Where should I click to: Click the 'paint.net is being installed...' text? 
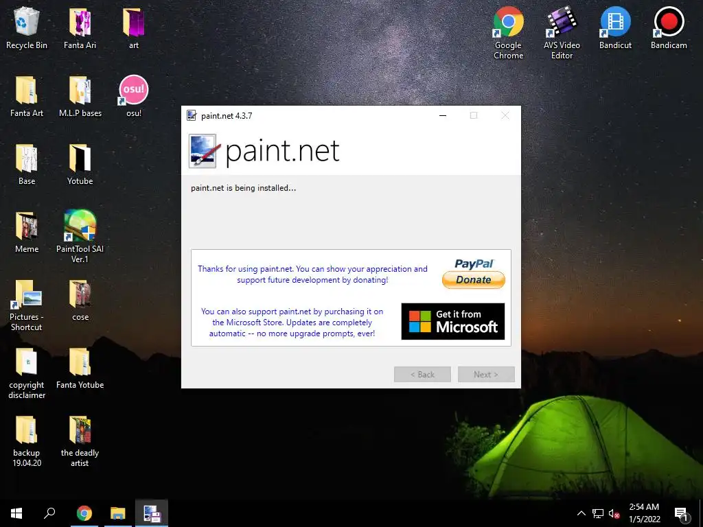[x=244, y=188]
